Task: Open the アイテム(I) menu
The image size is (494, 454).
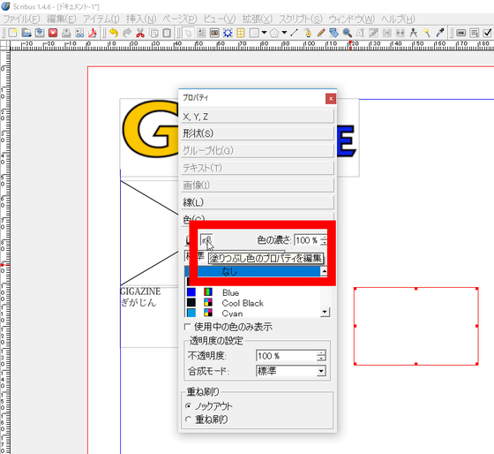Action: click(x=101, y=19)
